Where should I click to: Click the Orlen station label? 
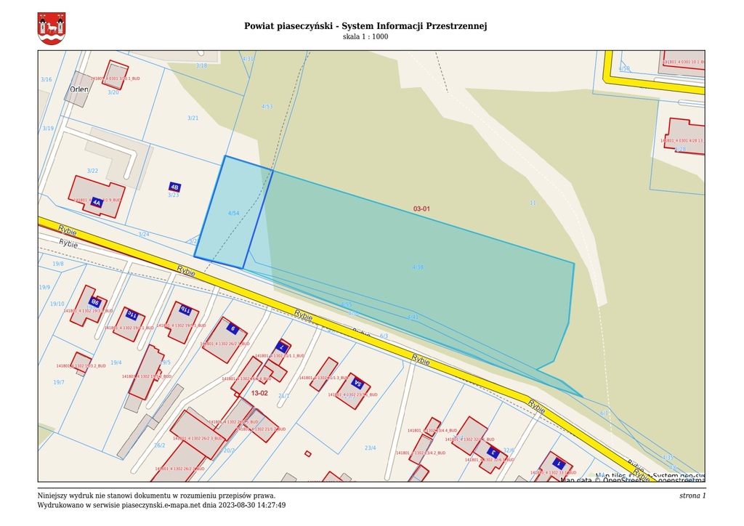coord(78,89)
